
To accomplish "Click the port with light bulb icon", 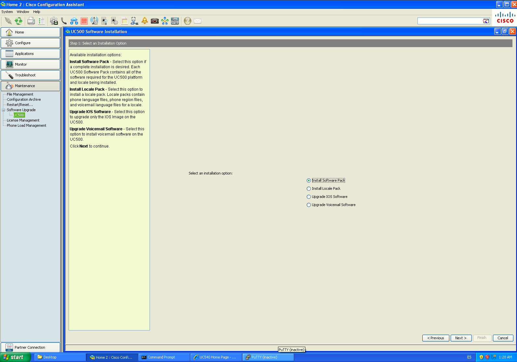I will click(x=104, y=21).
